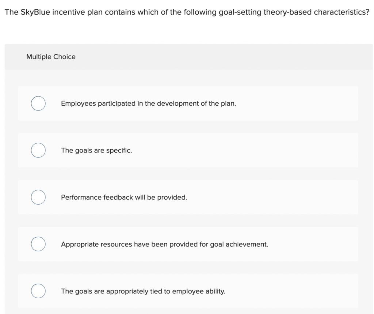Click the fourth answer option row
The image size is (374, 314).
(x=188, y=244)
